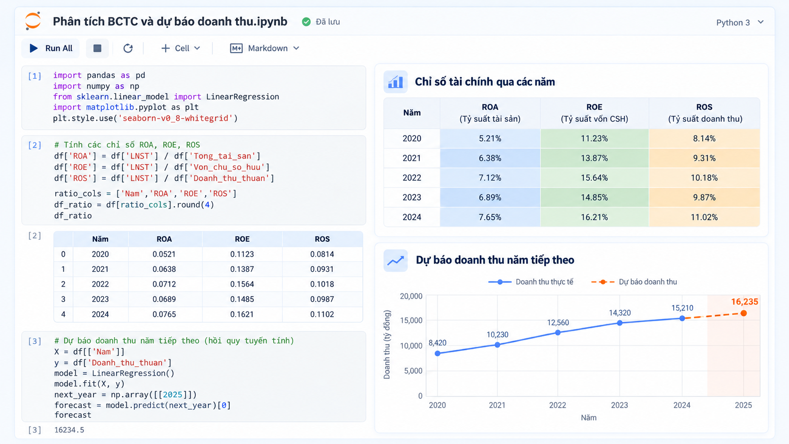Viewport: 789px width, 444px height.
Task: Toggle Doanh thu thực tế legend entry
Action: 531,282
